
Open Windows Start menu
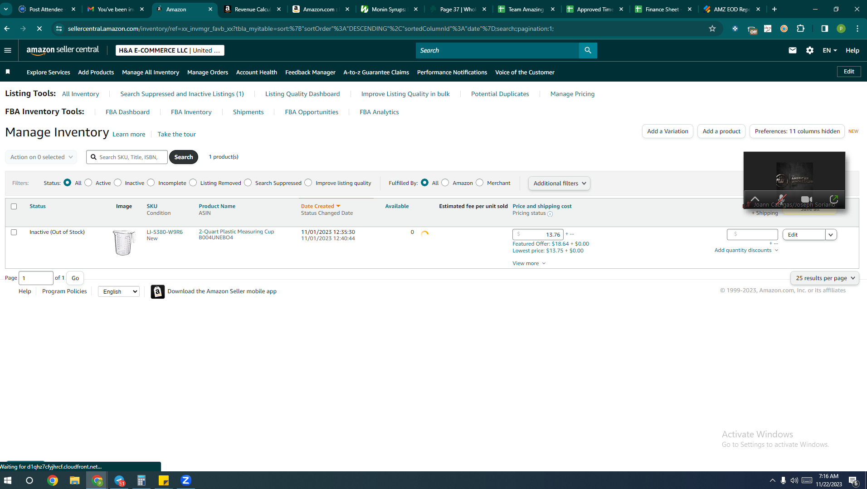click(x=7, y=480)
